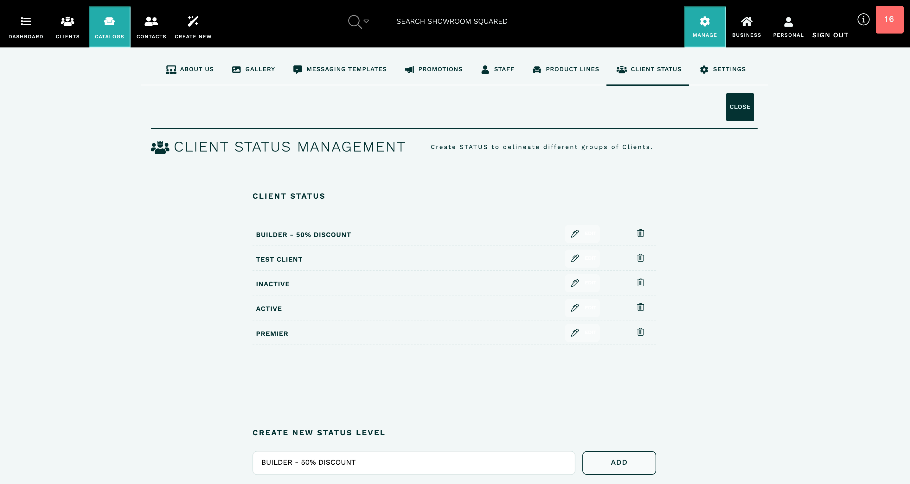
Task: Click the search magnifier icon
Action: click(354, 21)
